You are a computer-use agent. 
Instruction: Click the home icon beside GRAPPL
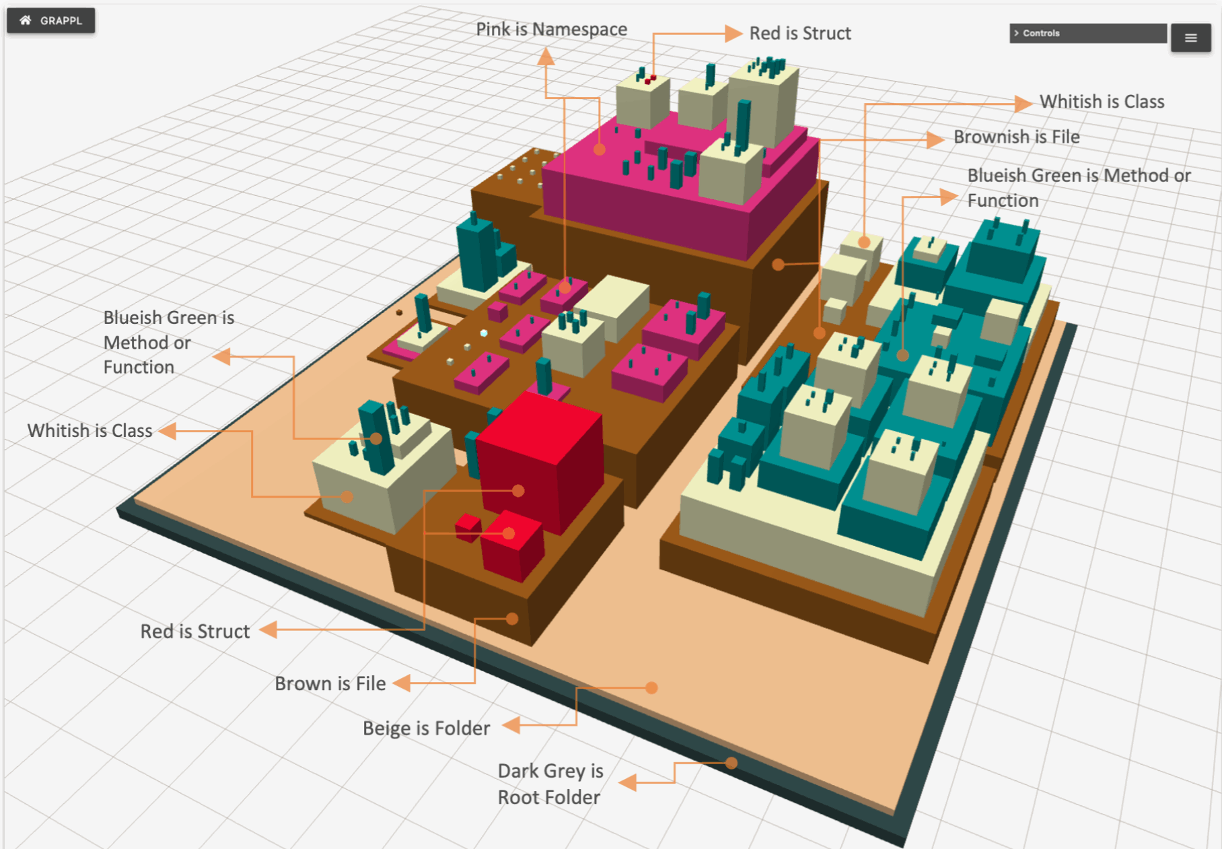click(26, 20)
